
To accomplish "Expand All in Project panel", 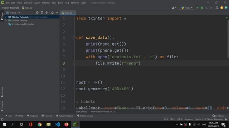I will coord(42,13).
